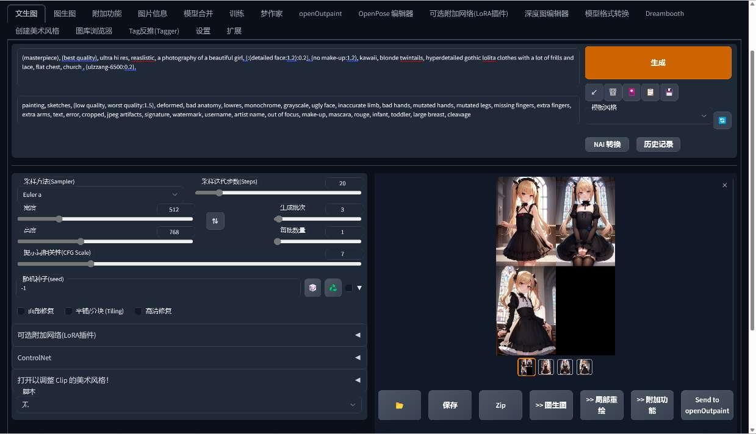Open the Euler a sampler dropdown
Image resolution: width=756 pixels, height=434 pixels.
[x=100, y=194]
